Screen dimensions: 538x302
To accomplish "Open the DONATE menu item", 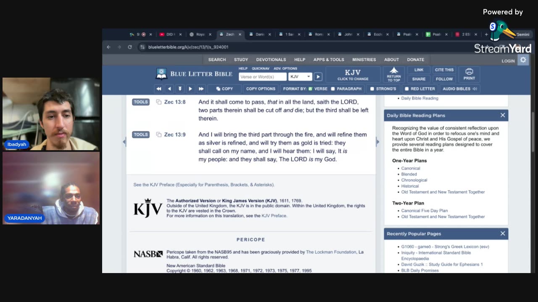I will tap(416, 60).
